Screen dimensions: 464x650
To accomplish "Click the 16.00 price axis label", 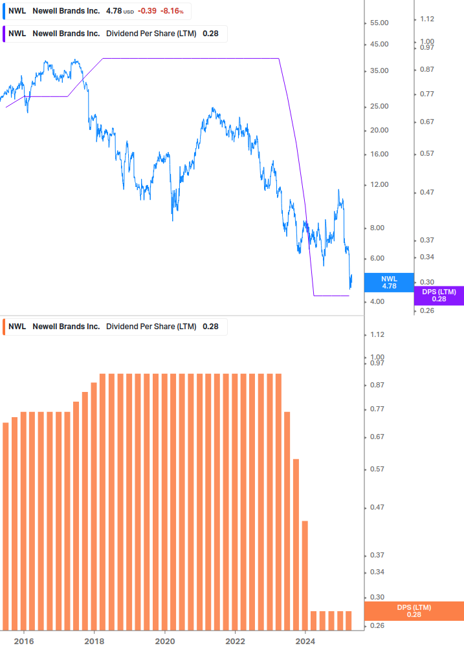I will [379, 154].
